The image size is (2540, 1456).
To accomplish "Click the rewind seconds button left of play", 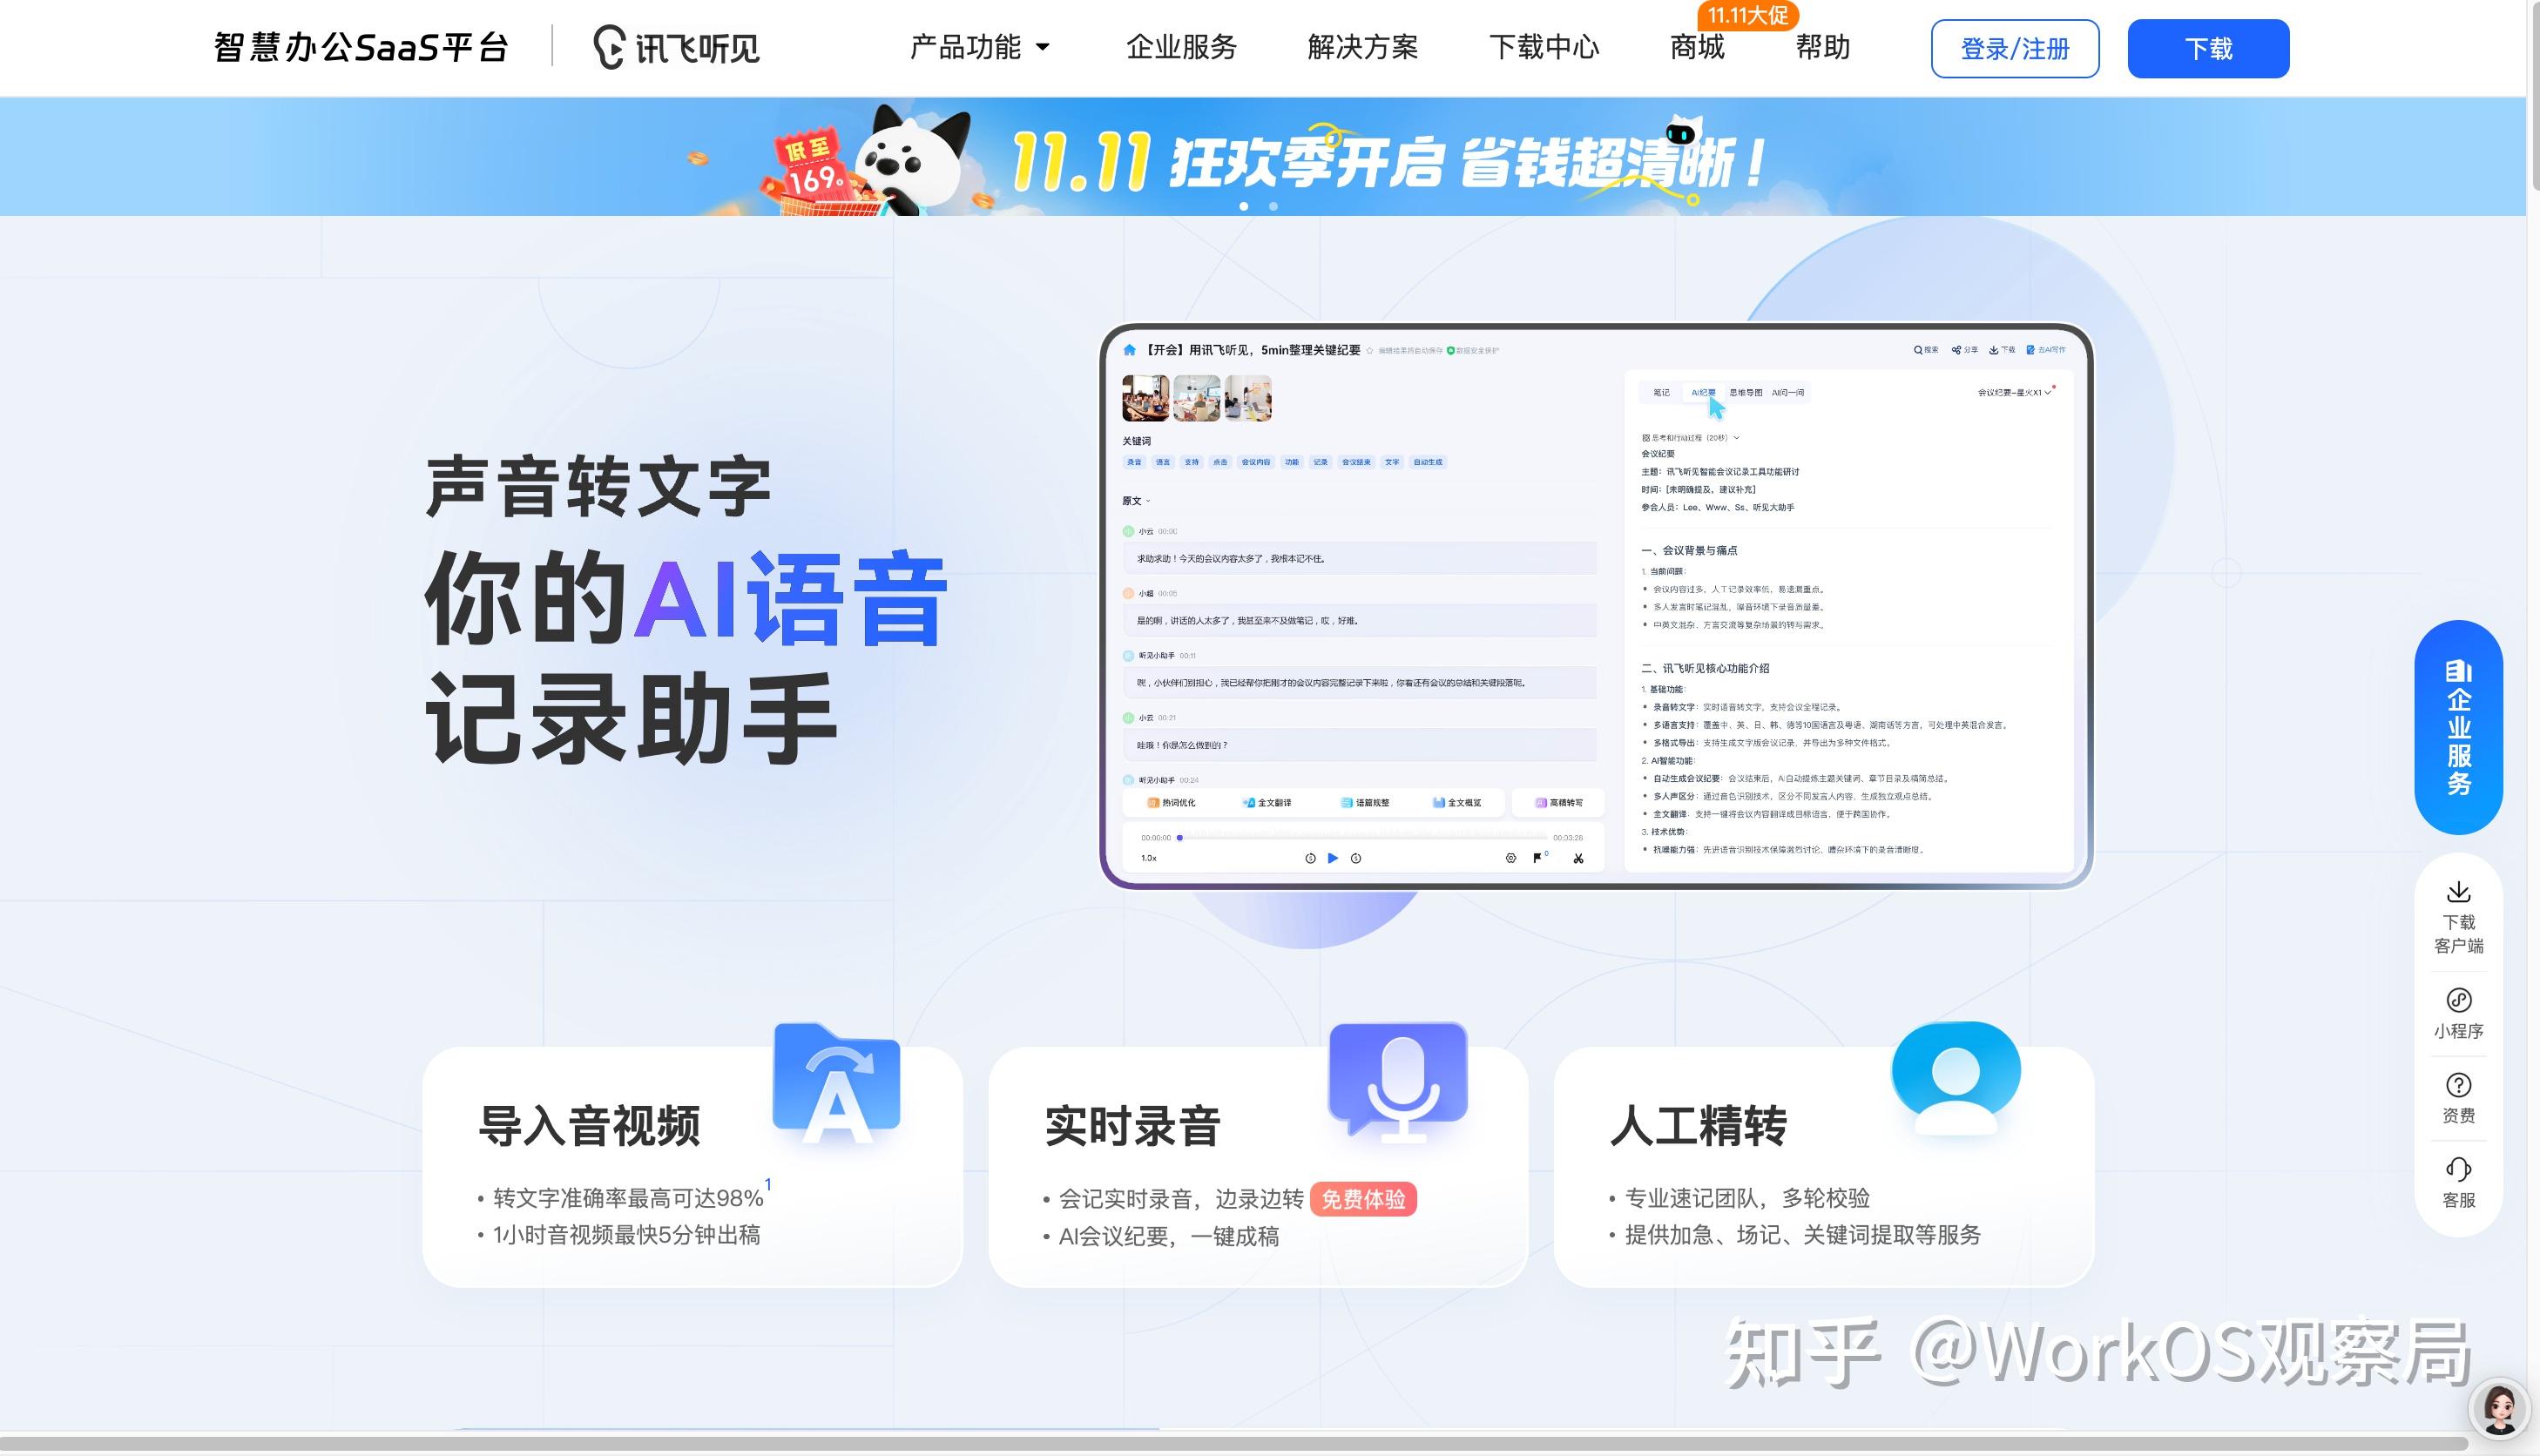I will pos(1310,858).
